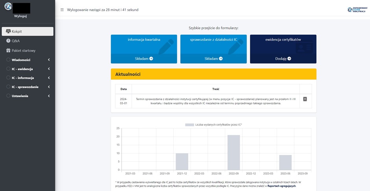Dismiss the news entry with the X icon
Screen dimensions: 370x191
(x=305, y=99)
